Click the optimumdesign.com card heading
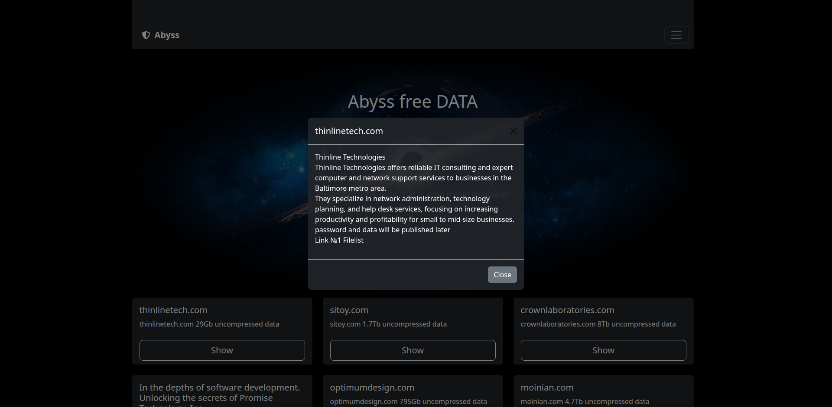This screenshot has height=407, width=832. (372, 388)
